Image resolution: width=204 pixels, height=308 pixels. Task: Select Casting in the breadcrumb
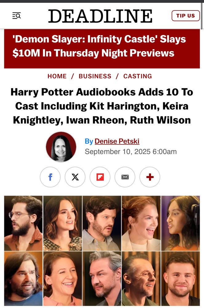point(138,76)
